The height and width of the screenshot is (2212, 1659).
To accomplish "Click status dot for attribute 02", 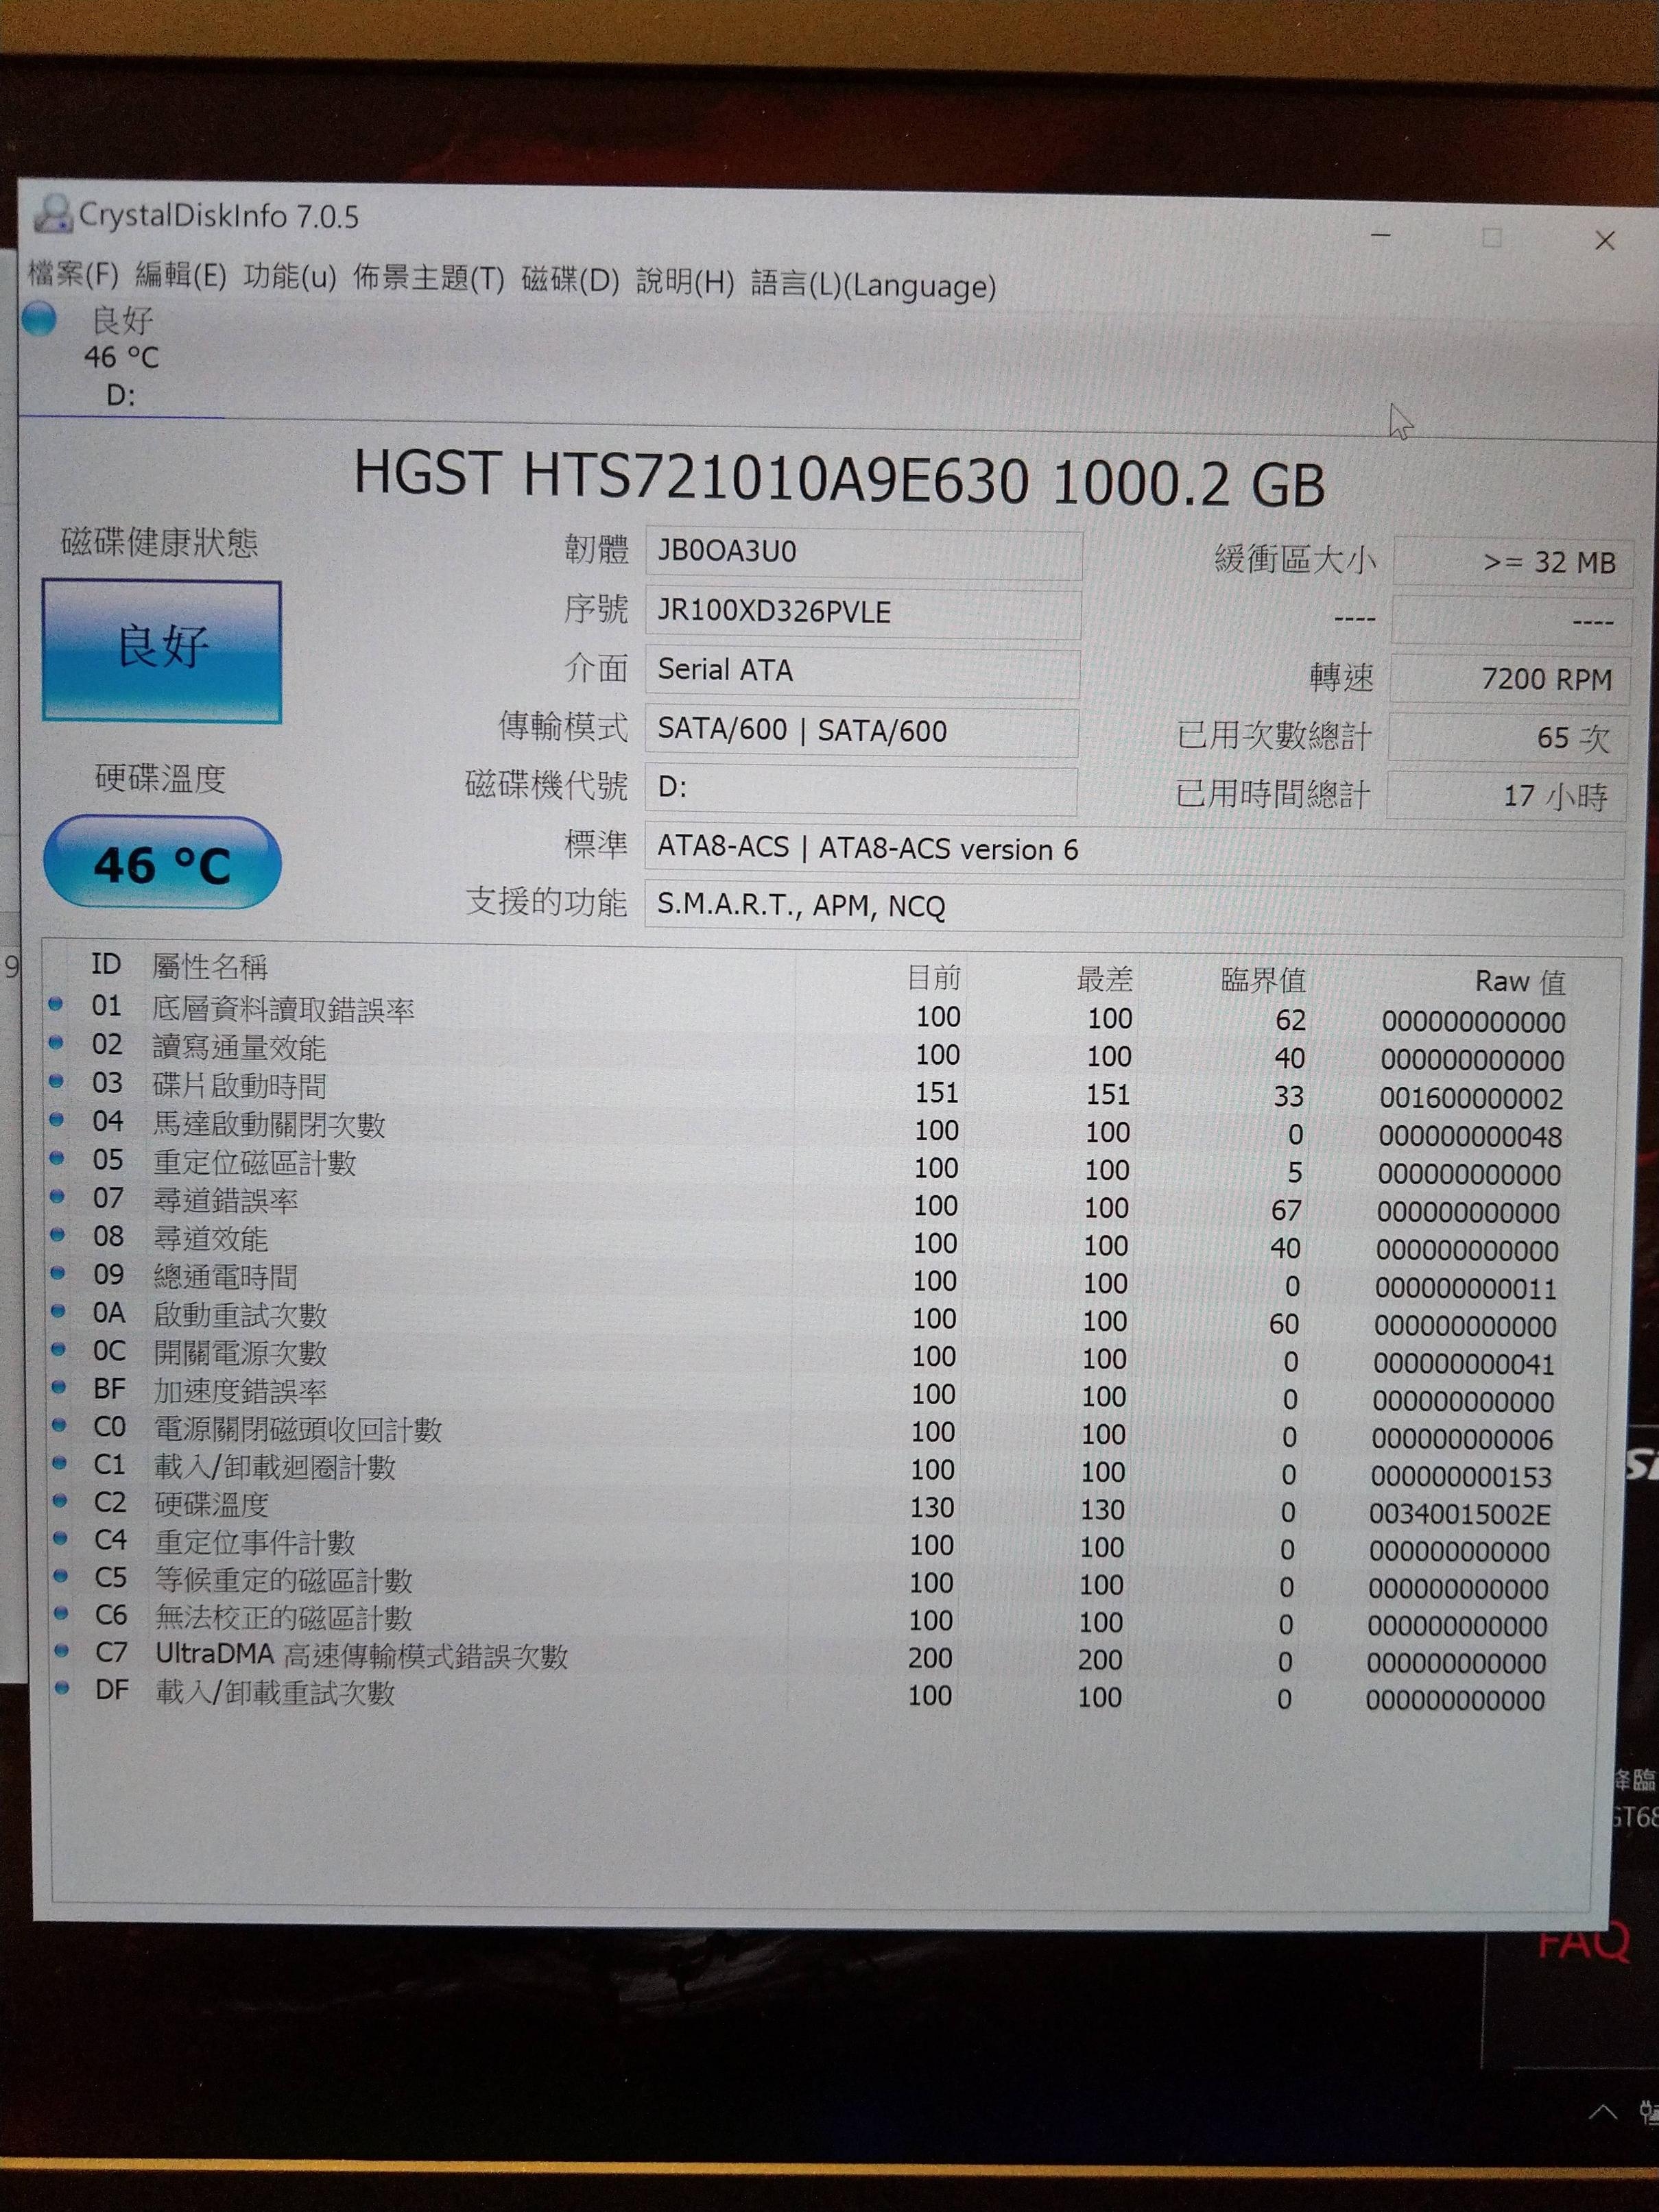I will 55,1043.
